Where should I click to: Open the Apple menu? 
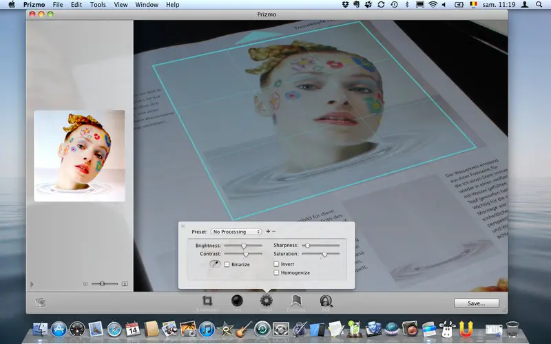(x=12, y=5)
